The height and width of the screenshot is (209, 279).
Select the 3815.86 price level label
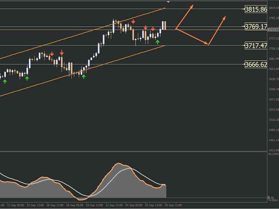pos(256,9)
